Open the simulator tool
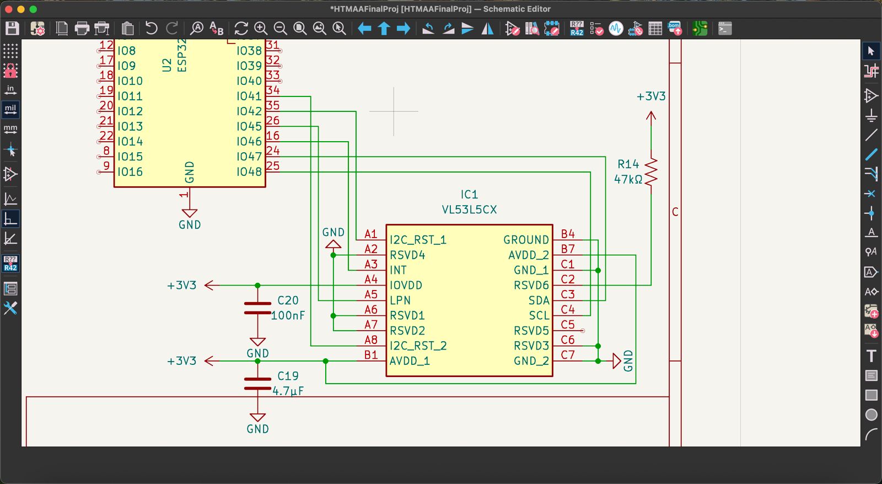 point(616,29)
